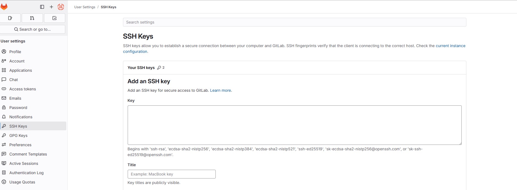Open assigned issues icon button
The height and width of the screenshot is (190, 517).
pyautogui.click(x=10, y=18)
